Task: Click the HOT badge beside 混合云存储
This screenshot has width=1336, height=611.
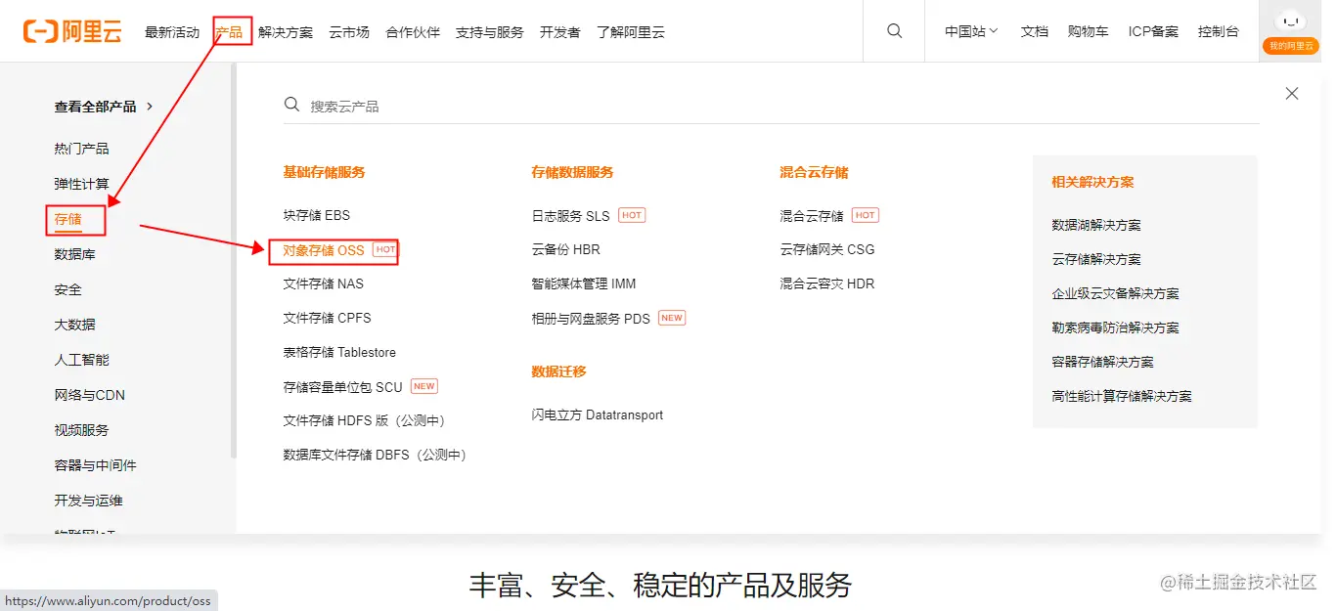Action: click(x=865, y=215)
